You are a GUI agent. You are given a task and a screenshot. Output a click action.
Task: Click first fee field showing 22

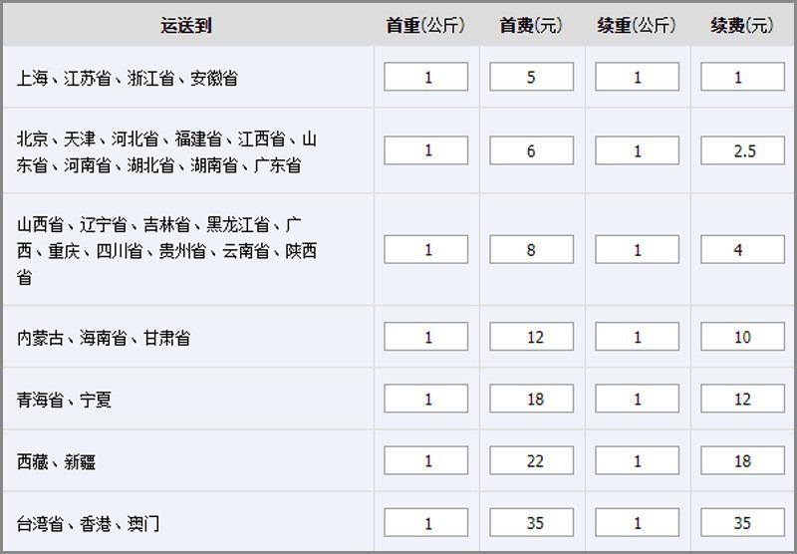click(x=532, y=460)
